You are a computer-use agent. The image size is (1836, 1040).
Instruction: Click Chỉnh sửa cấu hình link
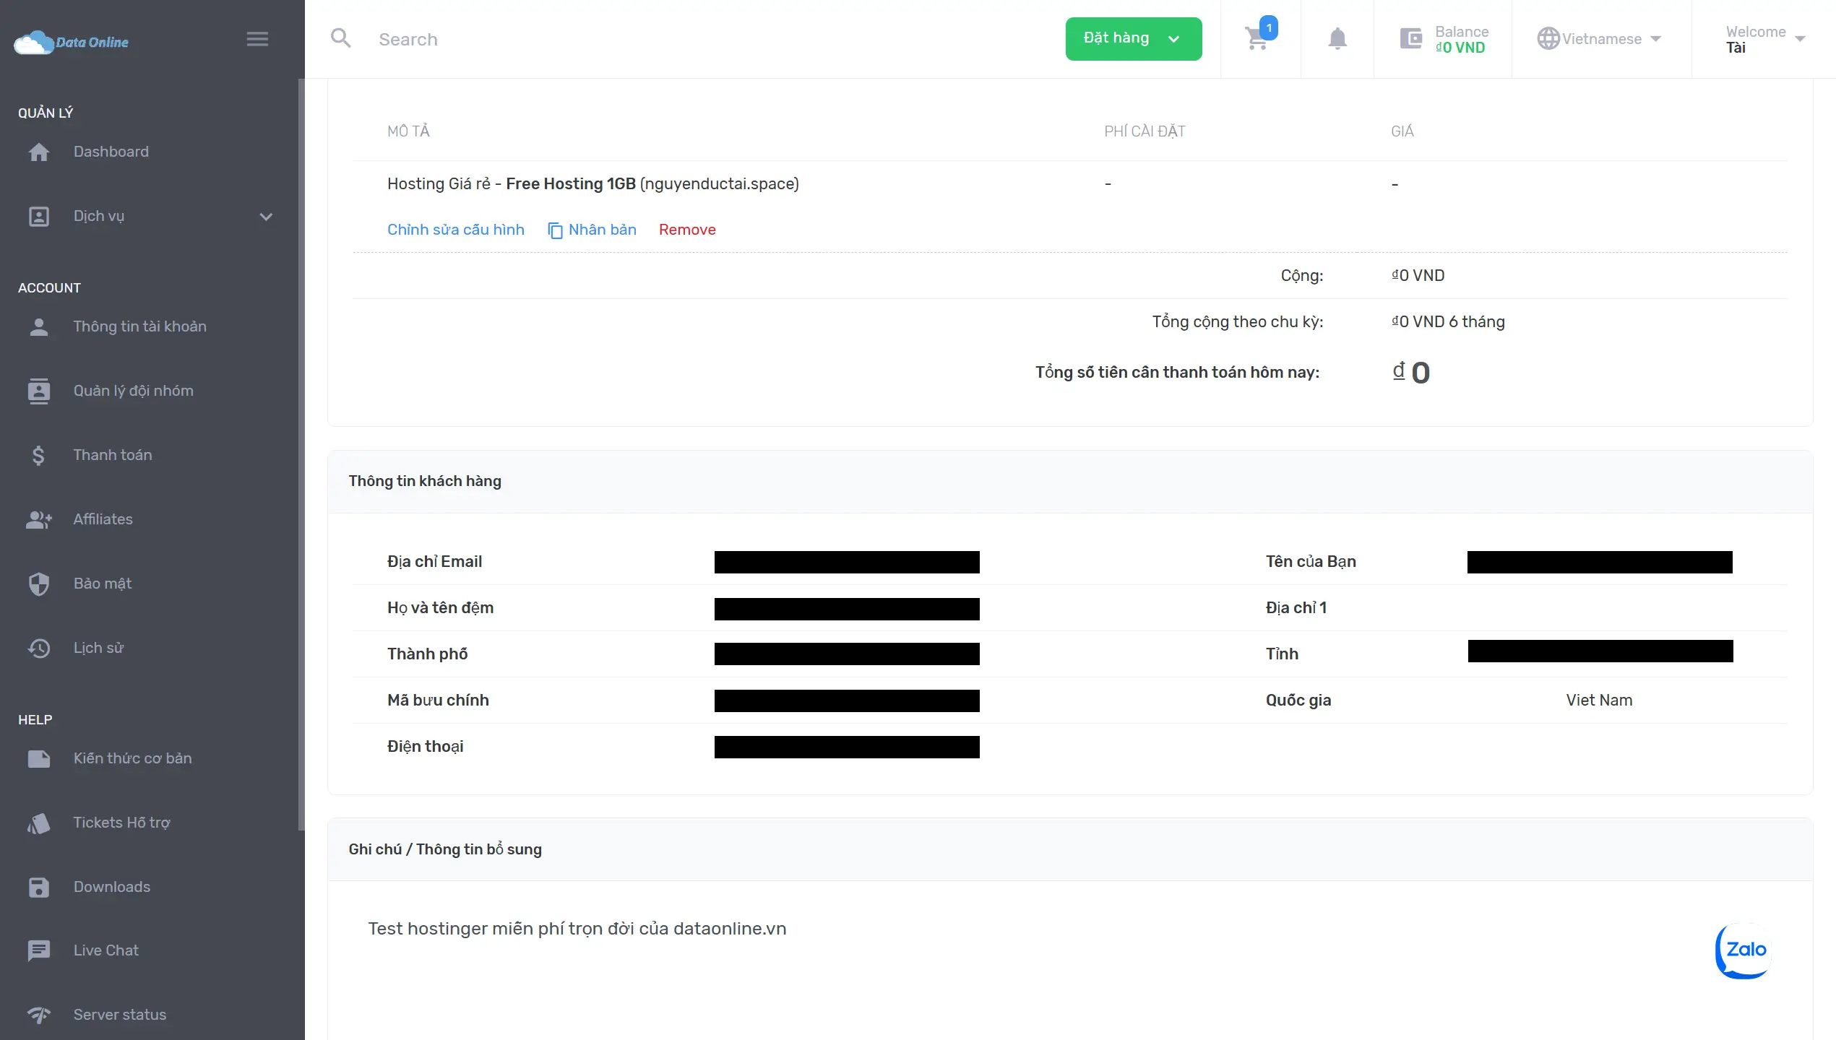click(x=455, y=230)
